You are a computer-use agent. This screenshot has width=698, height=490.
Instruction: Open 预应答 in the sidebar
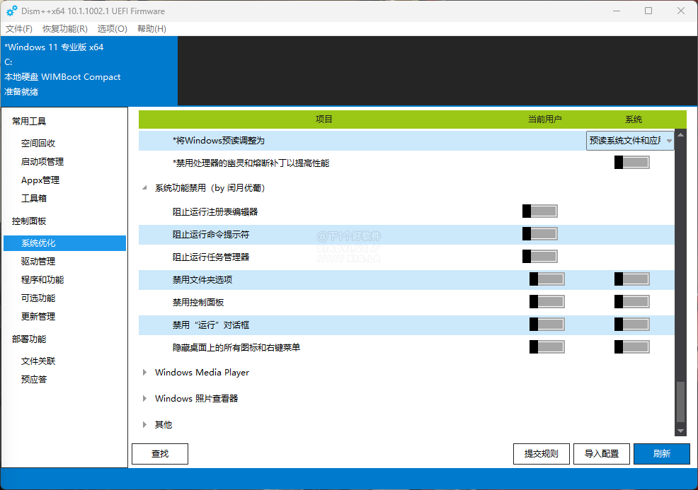point(34,379)
